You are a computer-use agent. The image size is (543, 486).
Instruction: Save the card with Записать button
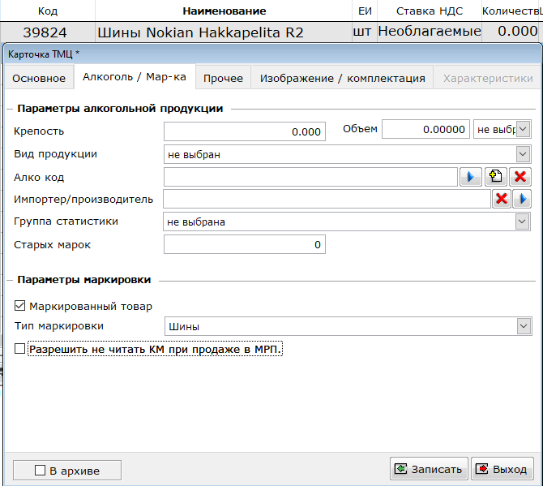(429, 469)
